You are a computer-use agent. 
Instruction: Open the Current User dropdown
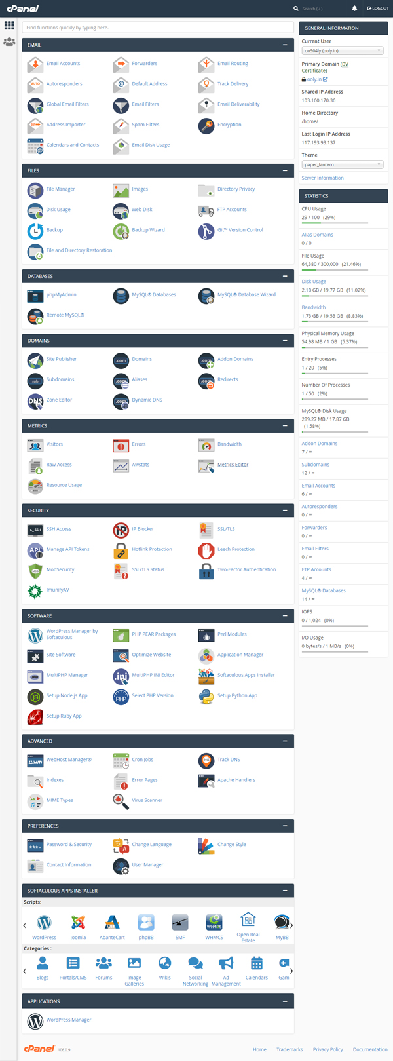coord(343,50)
